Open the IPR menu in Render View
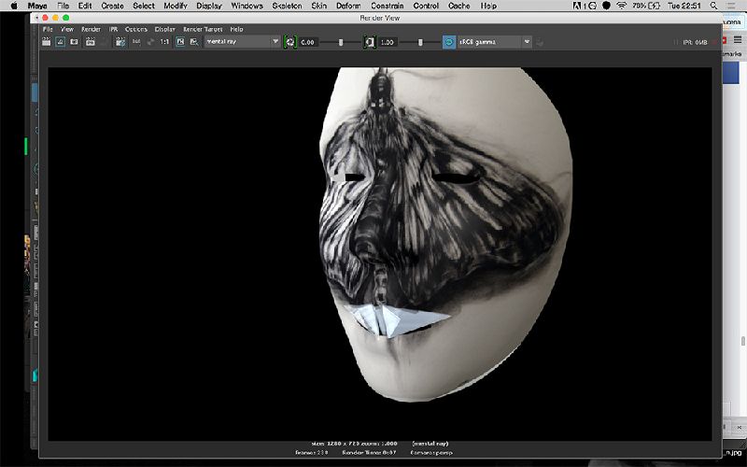Image resolution: width=747 pixels, height=467 pixels. (113, 29)
